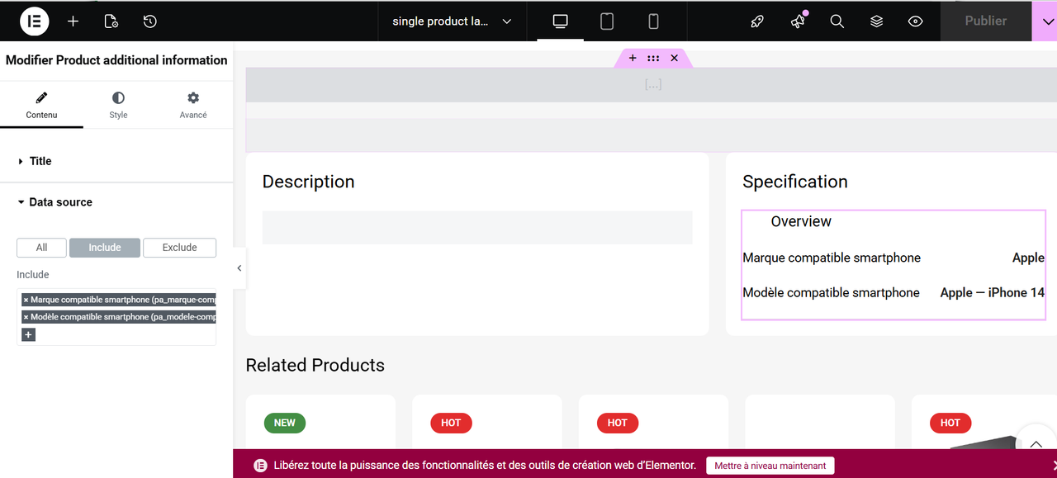Select the All data source option
This screenshot has width=1057, height=478.
[41, 248]
